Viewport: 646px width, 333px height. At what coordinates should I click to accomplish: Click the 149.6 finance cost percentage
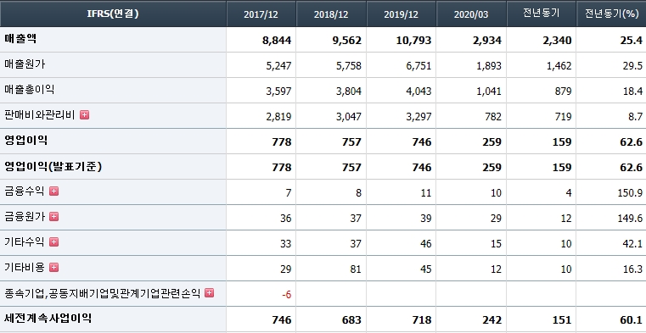point(631,219)
